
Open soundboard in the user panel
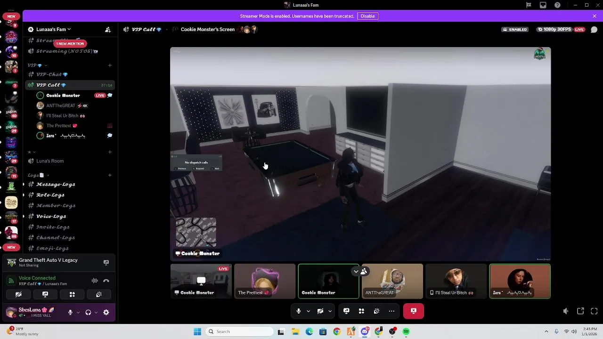99,294
